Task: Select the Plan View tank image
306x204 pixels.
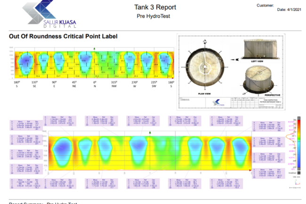Action: click(x=205, y=67)
